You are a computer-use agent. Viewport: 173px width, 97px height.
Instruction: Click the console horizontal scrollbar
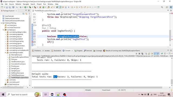pos(98,87)
